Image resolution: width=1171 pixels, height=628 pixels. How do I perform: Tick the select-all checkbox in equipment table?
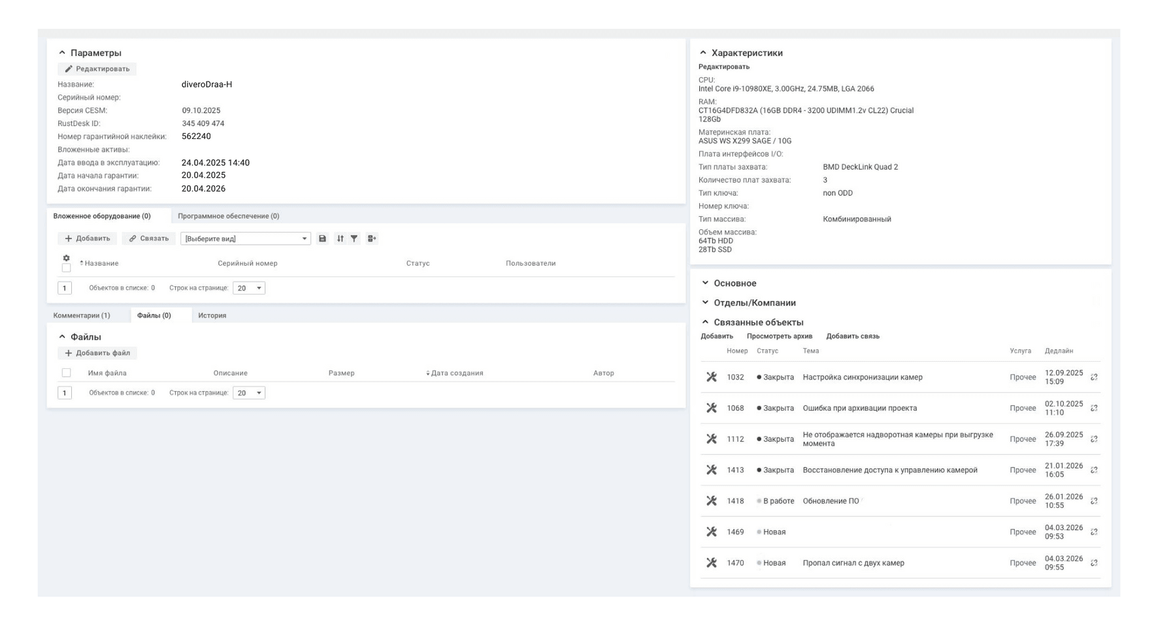(66, 268)
